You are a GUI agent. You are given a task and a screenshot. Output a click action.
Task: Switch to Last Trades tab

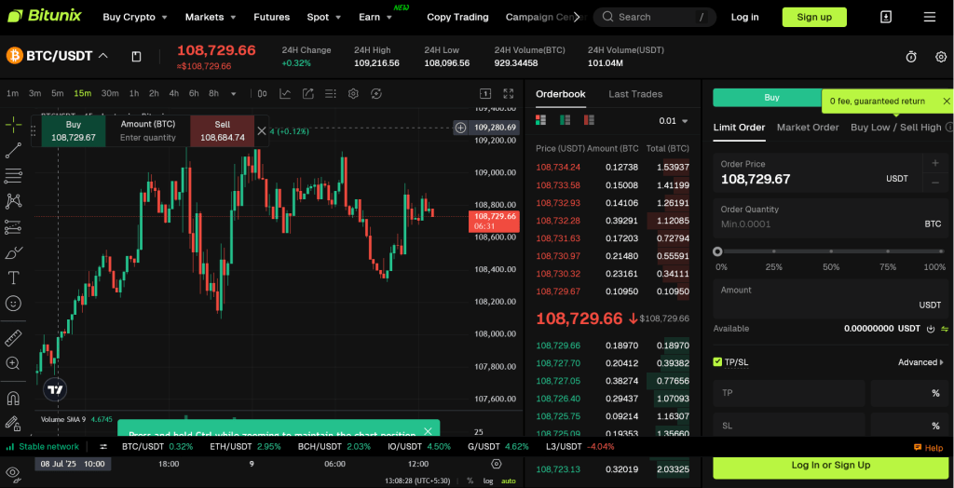click(x=635, y=94)
